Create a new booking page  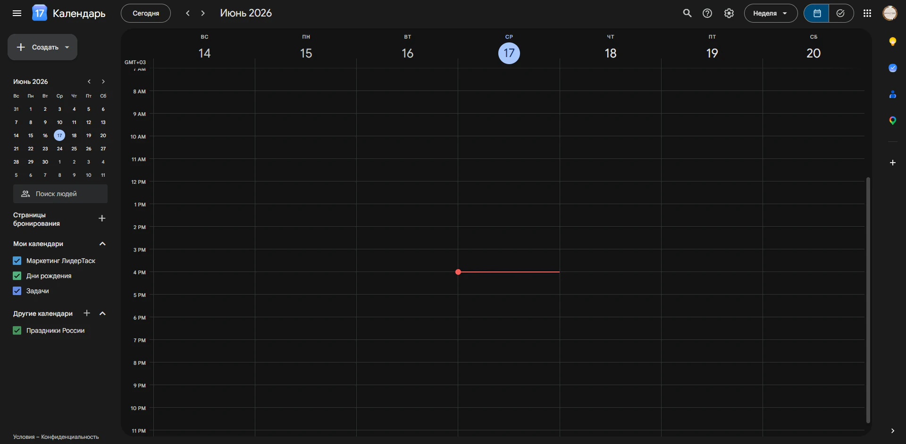tap(102, 218)
